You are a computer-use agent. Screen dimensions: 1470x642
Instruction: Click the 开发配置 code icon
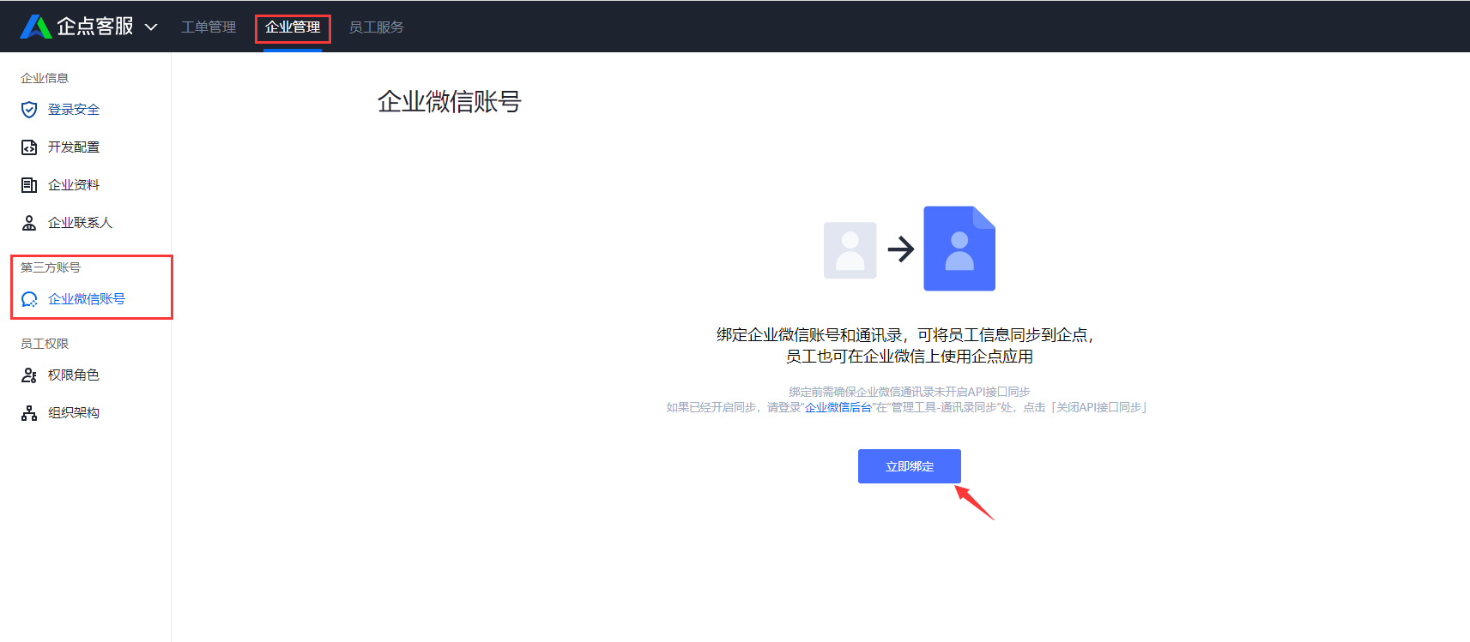pos(29,147)
